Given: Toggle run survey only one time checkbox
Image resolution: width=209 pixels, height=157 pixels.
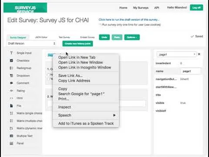Looking at the screenshot, I should pos(100,25).
